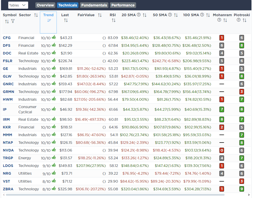Open the ZBRA symbol link
The image size is (253, 198).
(x=8, y=189)
